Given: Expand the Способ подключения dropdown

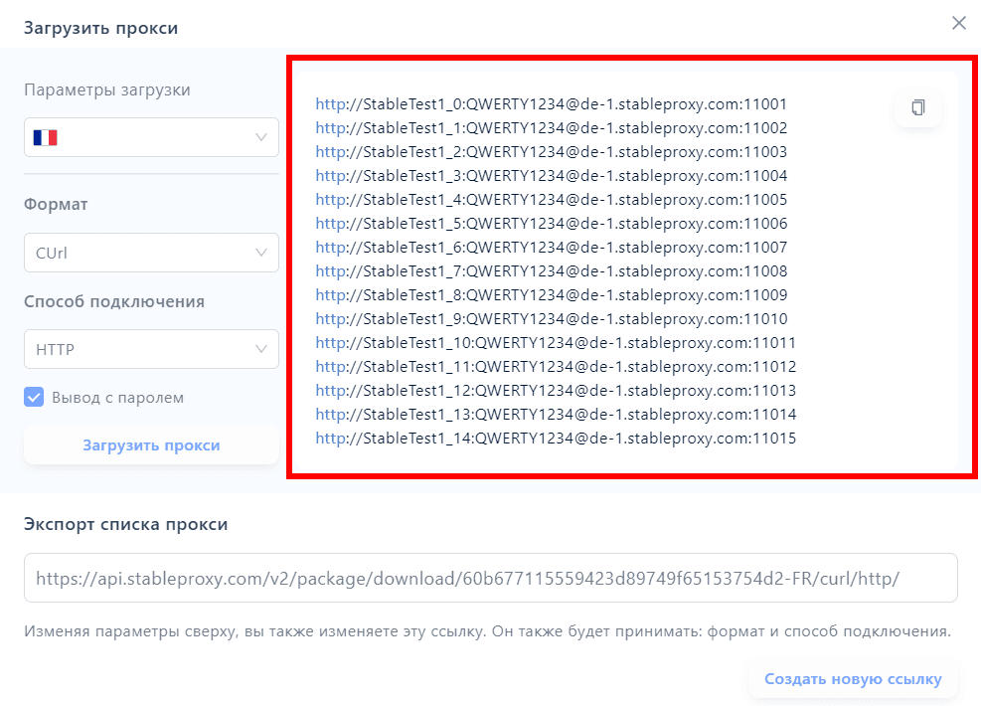Looking at the screenshot, I should tap(150, 349).
